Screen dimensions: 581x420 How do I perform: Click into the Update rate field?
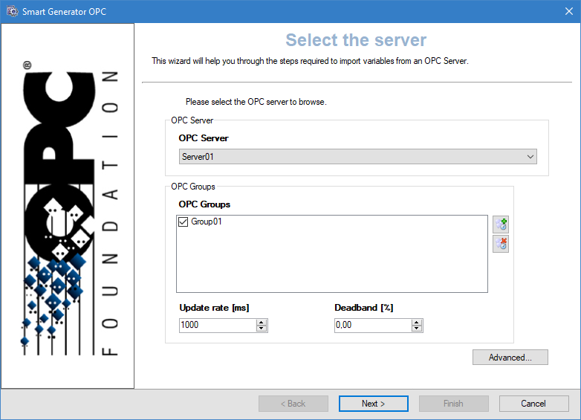[x=217, y=325]
